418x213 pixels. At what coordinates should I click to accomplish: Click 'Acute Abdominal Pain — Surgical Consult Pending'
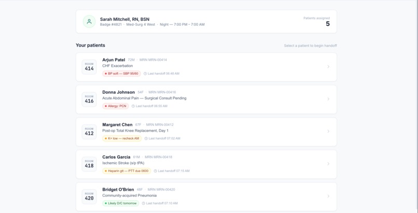(x=145, y=98)
